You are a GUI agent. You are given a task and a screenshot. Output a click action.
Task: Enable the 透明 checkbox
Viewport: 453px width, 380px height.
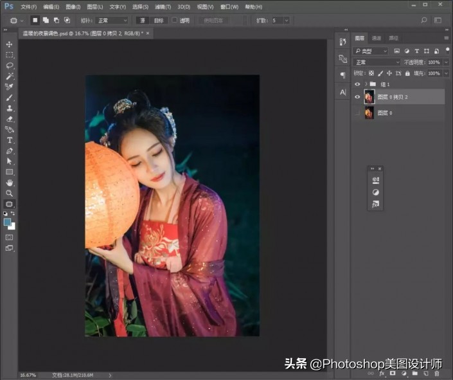pyautogui.click(x=174, y=20)
